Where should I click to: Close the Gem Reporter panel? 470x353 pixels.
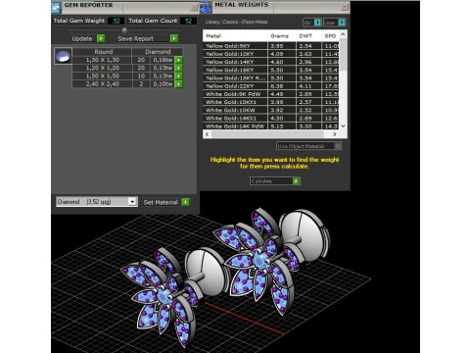pos(194,7)
